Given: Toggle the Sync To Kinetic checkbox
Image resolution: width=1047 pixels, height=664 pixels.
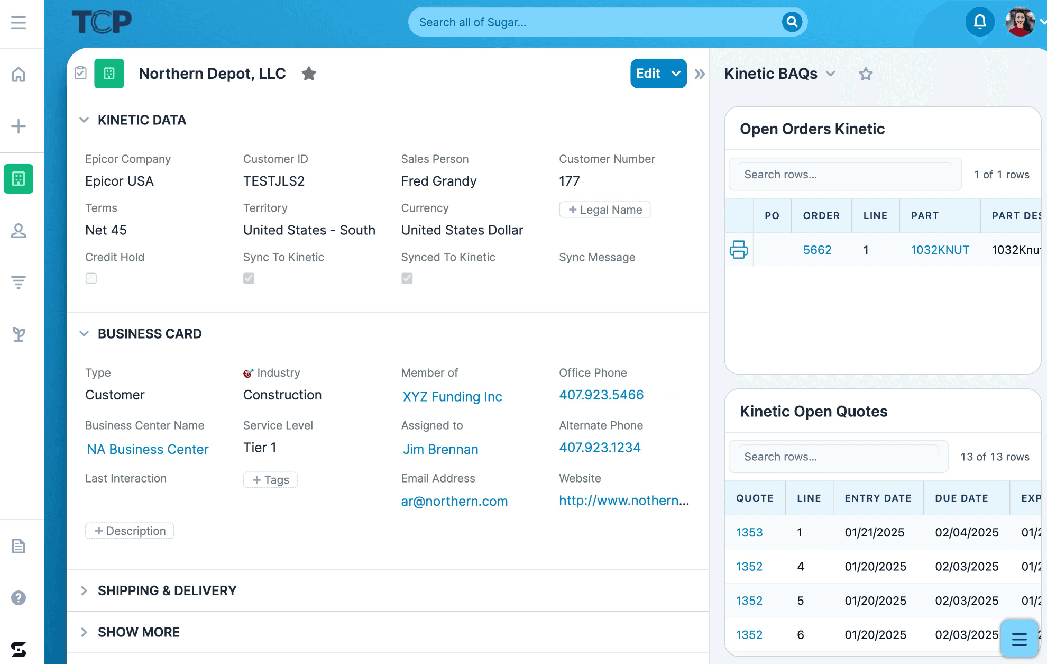Looking at the screenshot, I should [249, 278].
